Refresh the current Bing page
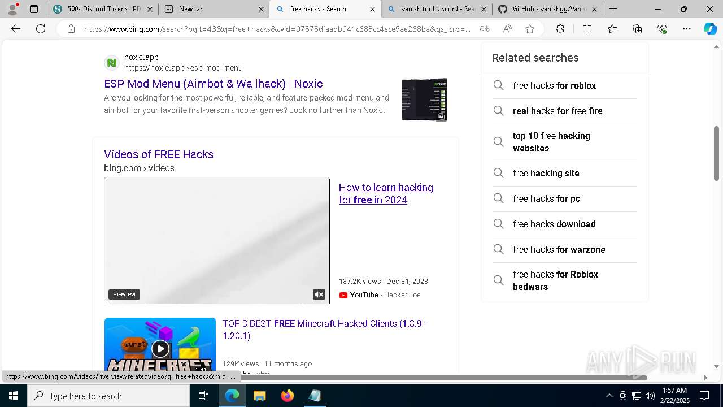 click(x=41, y=29)
